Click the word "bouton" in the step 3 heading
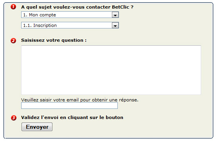The width and height of the screenshot is (216, 142). (114, 117)
